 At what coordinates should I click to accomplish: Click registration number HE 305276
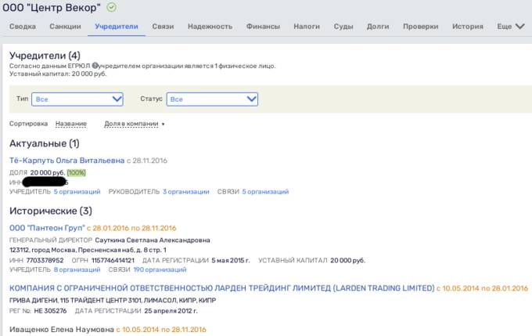50,311
